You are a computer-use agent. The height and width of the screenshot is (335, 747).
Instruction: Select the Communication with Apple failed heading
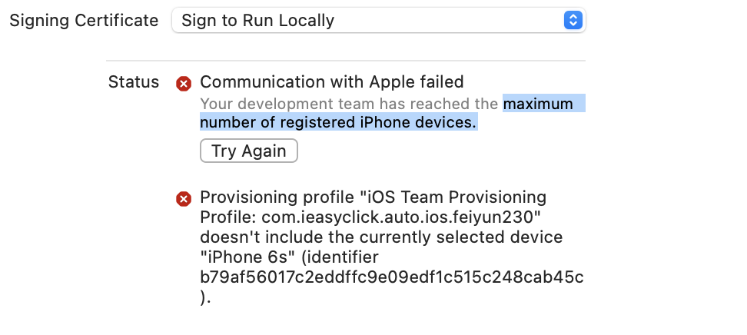tap(331, 82)
